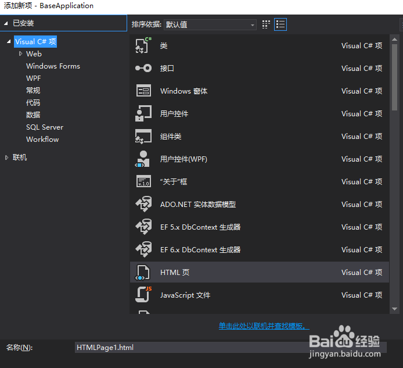Screen dimensions: 403x368
Task: Select the Windows 窗体 template name
Action: point(183,91)
